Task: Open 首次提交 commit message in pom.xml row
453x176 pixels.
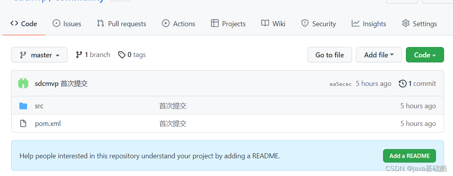Action: [x=173, y=124]
